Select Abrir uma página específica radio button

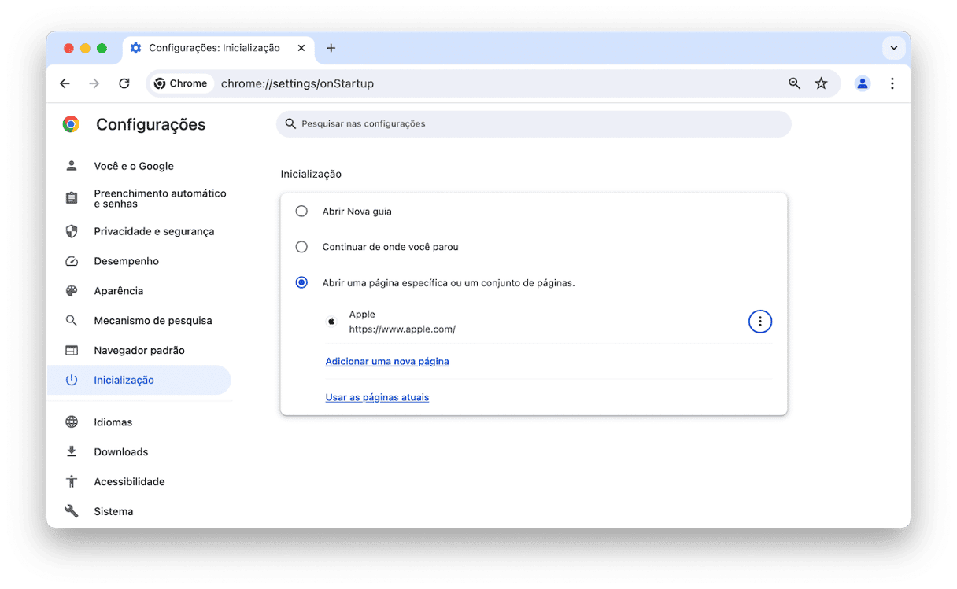click(301, 282)
